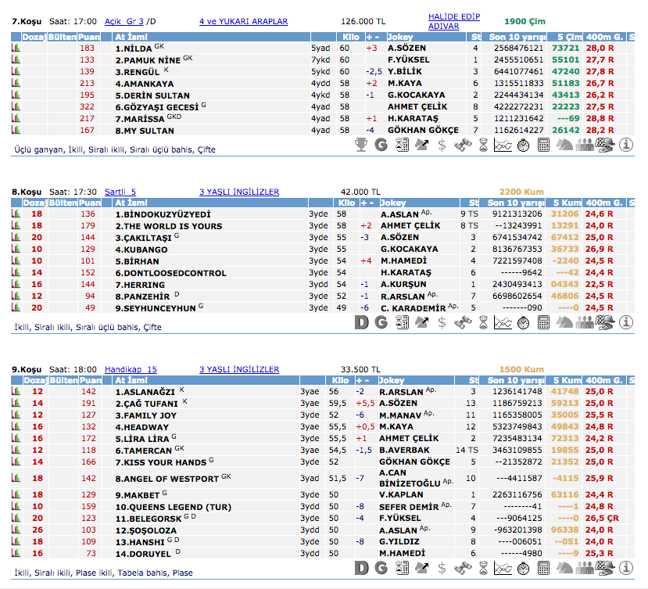Open the HALİDE EDİP ADIVAR link

454,21
